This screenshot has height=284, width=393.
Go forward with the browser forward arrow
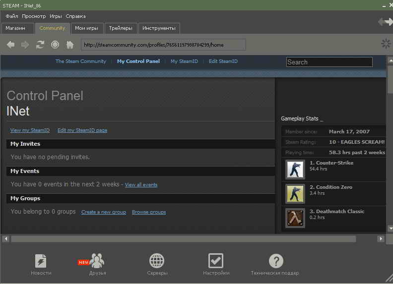click(25, 45)
